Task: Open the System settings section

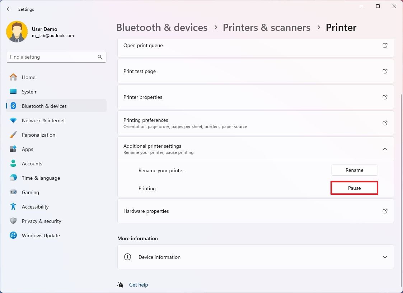Action: click(30, 92)
